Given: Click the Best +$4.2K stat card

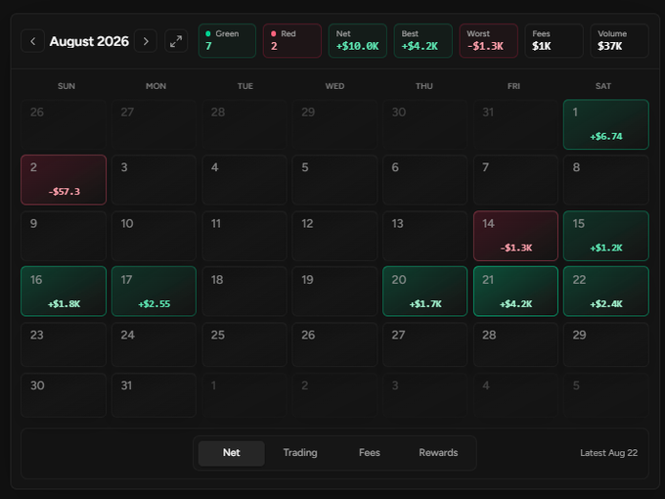Looking at the screenshot, I should click(422, 41).
